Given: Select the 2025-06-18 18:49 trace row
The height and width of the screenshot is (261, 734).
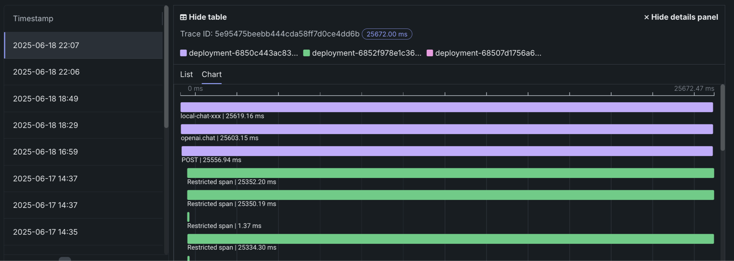Looking at the screenshot, I should pyautogui.click(x=83, y=99).
